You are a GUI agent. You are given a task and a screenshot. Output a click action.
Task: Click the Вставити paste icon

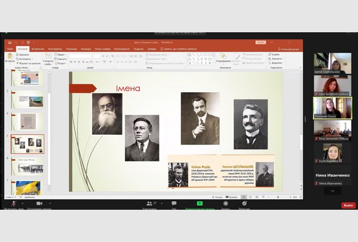point(9,56)
